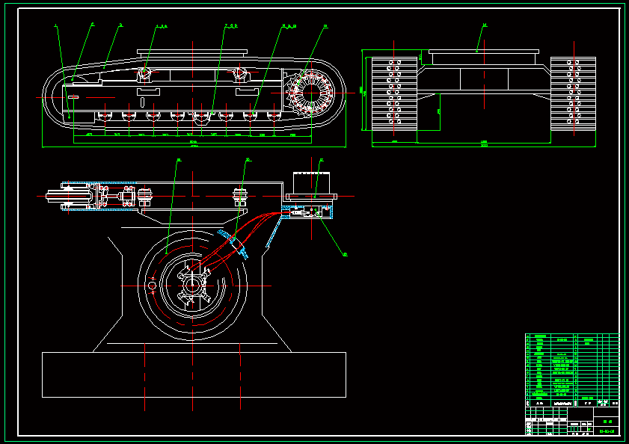
Task: Select the hub of the large circular assembly
Action: coord(192,286)
